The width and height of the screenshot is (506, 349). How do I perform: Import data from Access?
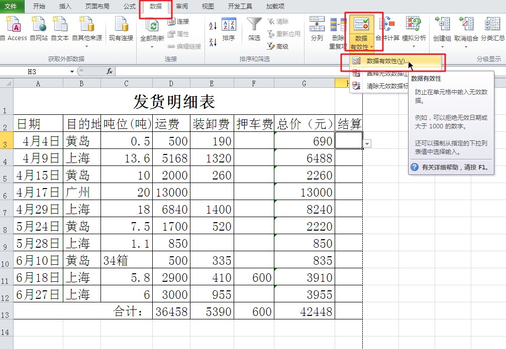coord(14,29)
